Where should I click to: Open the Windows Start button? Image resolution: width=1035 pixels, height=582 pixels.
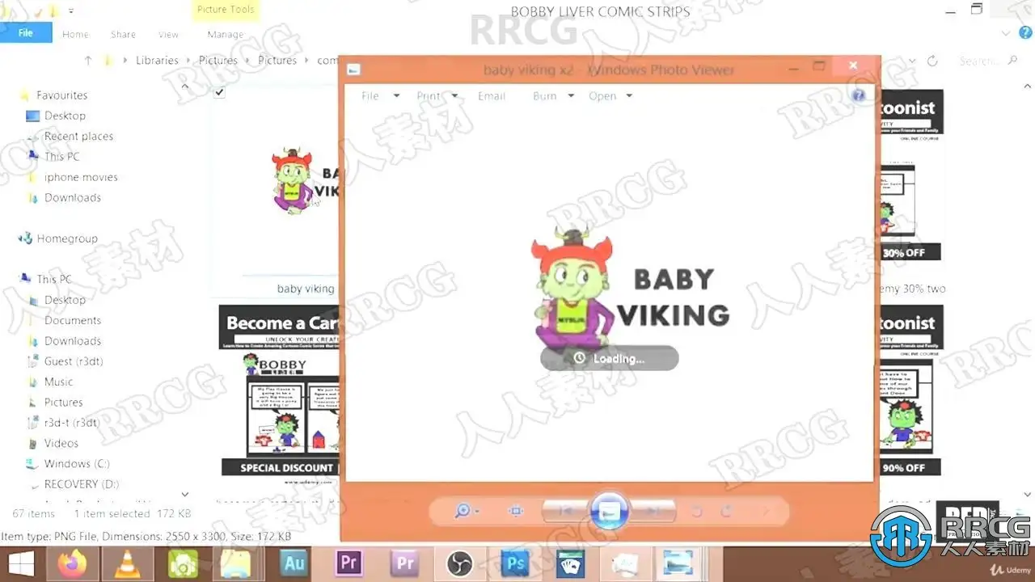(x=21, y=563)
